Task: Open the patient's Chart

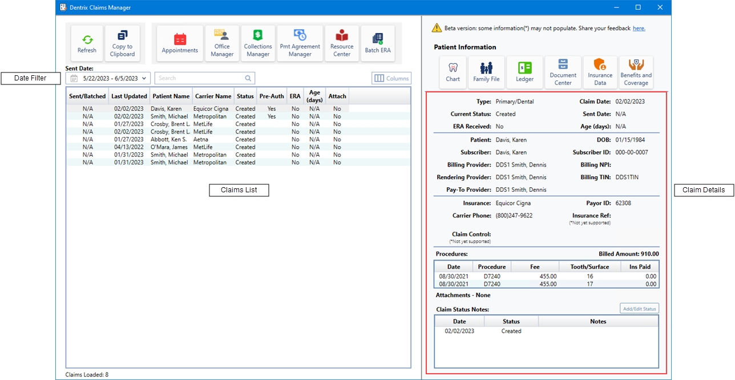Action: (x=453, y=72)
